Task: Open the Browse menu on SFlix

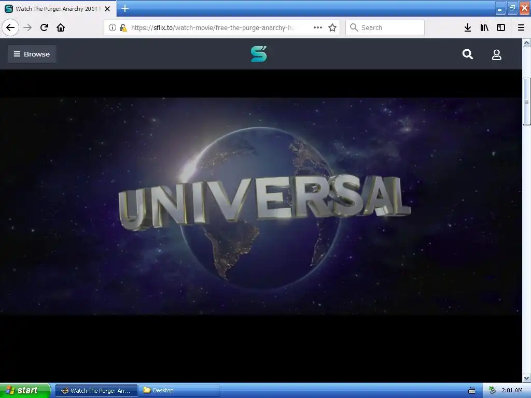Action: tap(32, 54)
